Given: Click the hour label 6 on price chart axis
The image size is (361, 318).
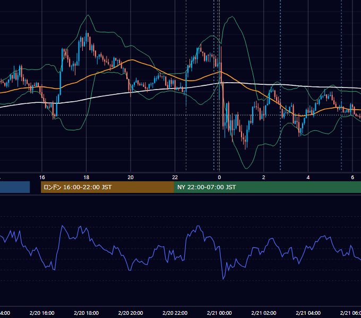Looking at the screenshot, I should point(353,178).
